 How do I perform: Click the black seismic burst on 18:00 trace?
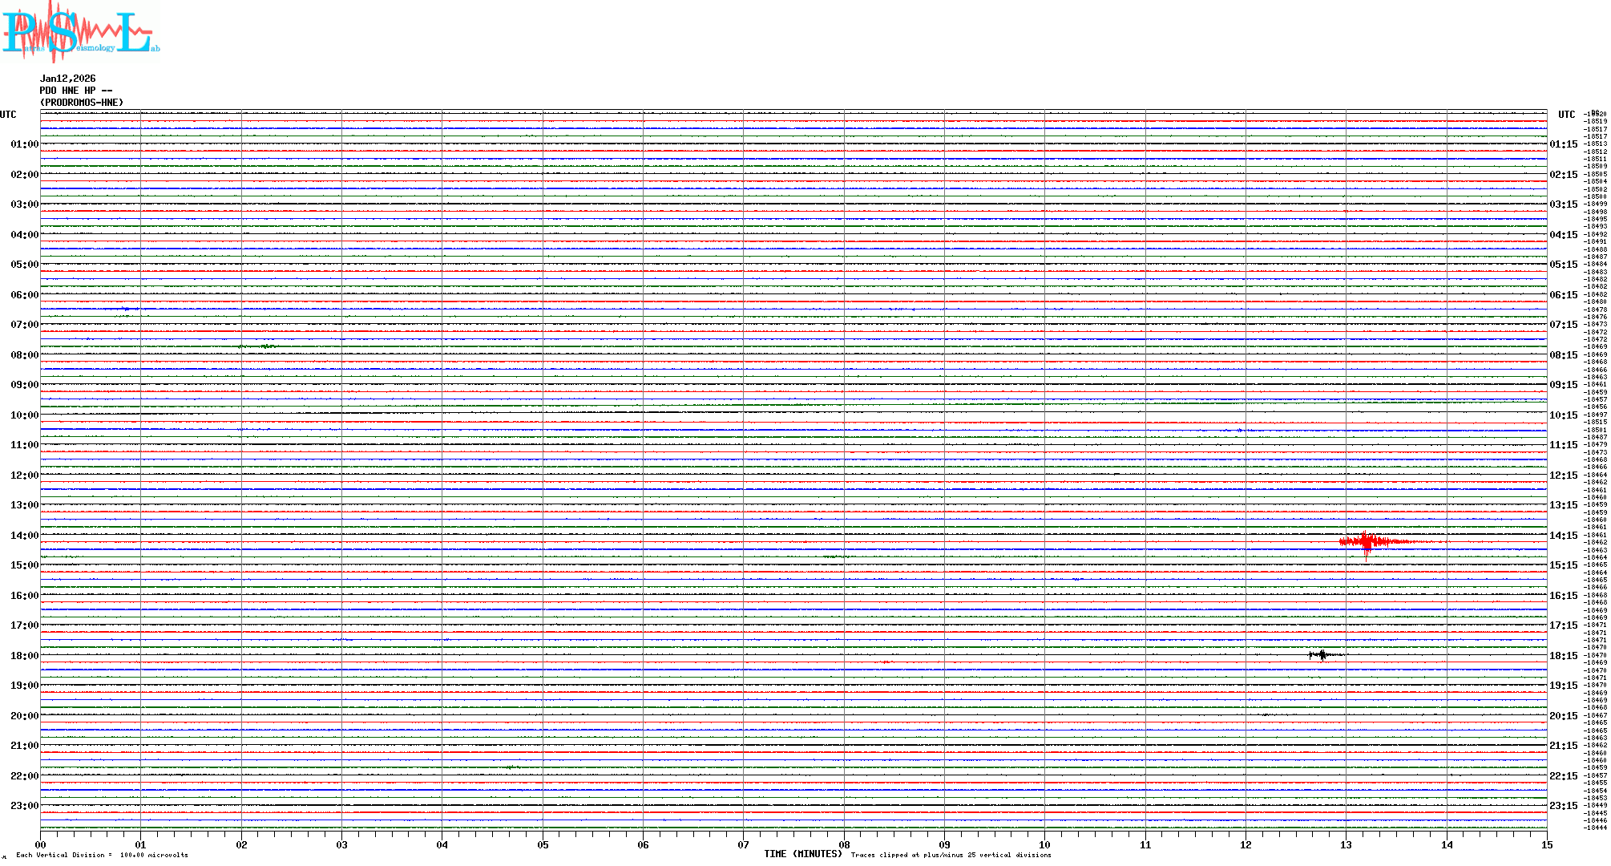pos(1322,655)
